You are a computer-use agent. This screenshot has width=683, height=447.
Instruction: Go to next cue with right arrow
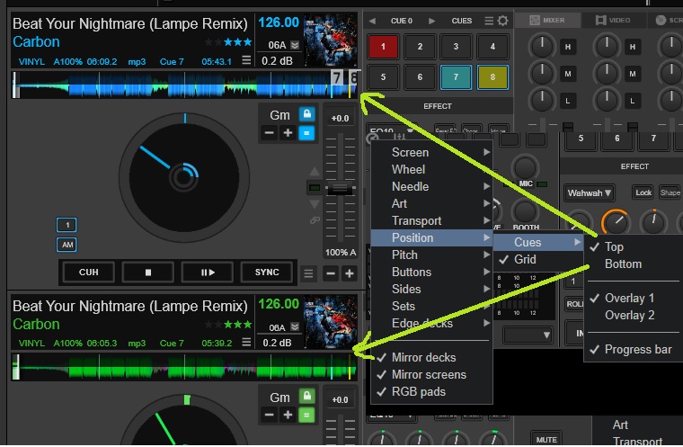[x=431, y=21]
